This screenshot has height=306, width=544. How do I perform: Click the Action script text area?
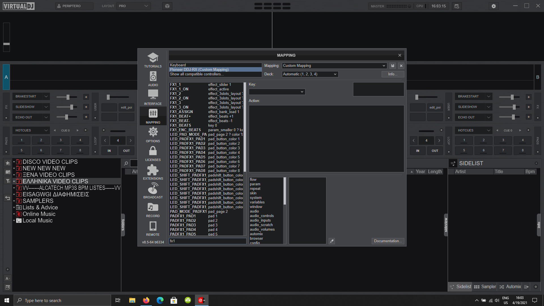[326, 139]
